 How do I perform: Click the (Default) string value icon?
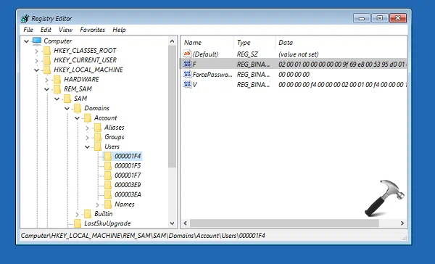(x=187, y=54)
